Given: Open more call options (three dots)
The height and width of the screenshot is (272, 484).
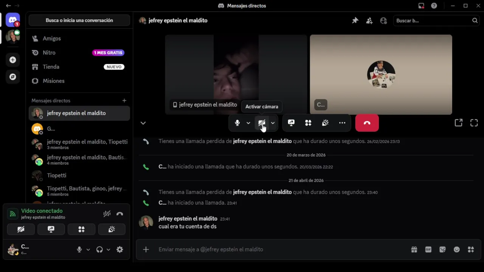Looking at the screenshot, I should 342,123.
